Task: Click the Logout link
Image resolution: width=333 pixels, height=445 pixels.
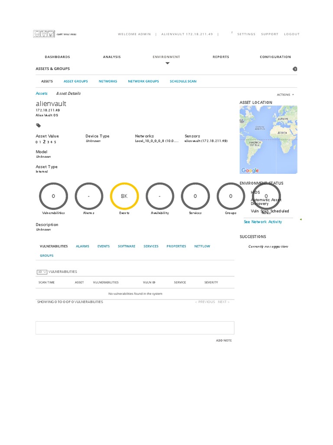Action: point(292,34)
